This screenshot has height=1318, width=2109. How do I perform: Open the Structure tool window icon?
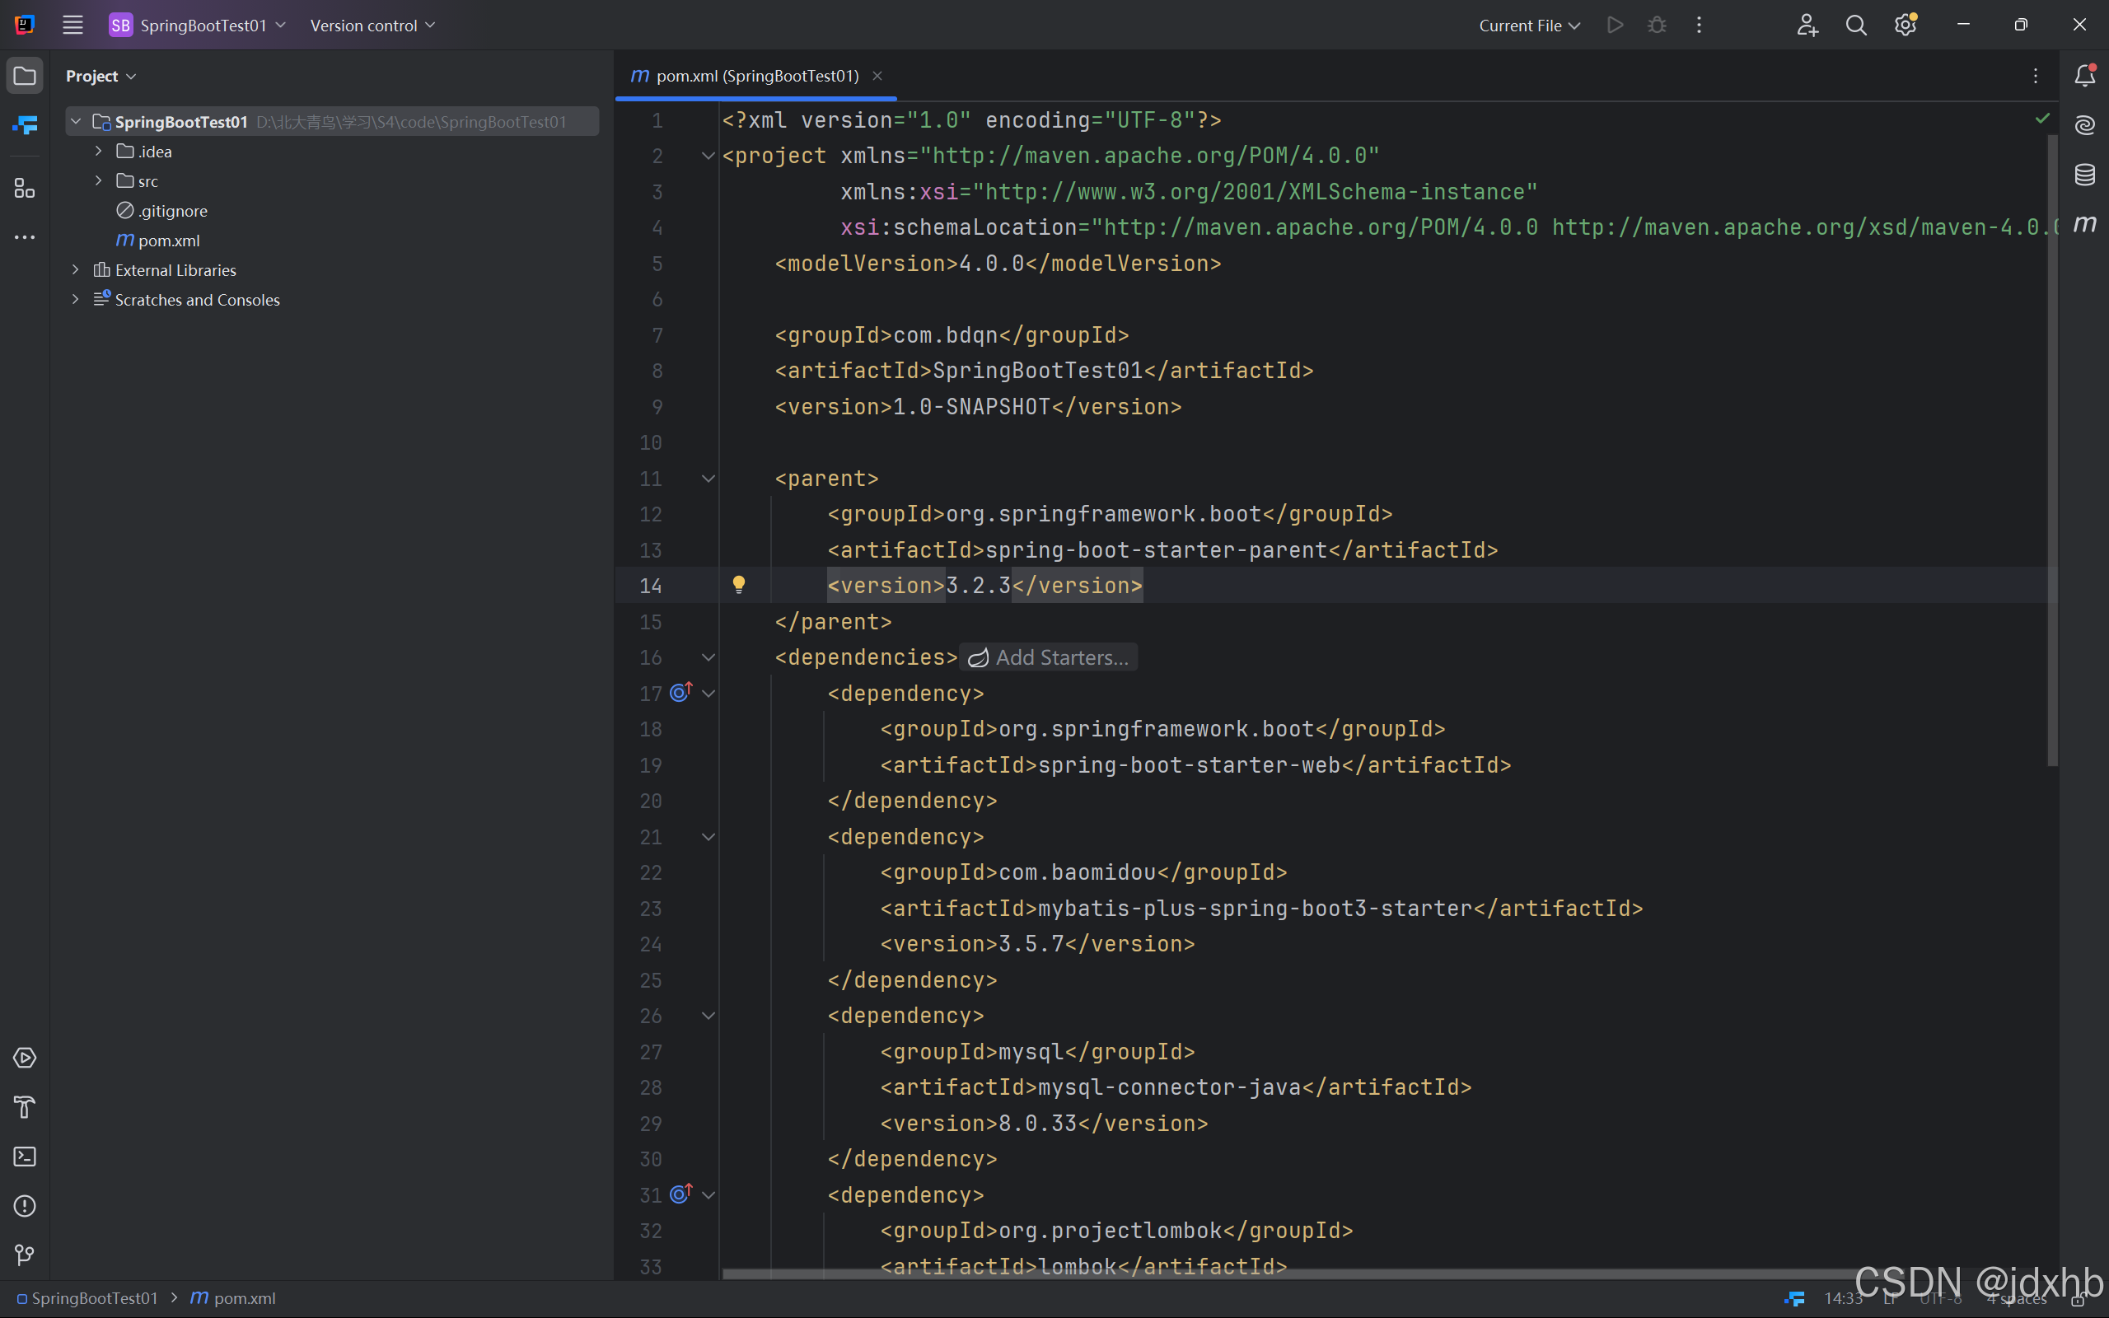pos(25,189)
